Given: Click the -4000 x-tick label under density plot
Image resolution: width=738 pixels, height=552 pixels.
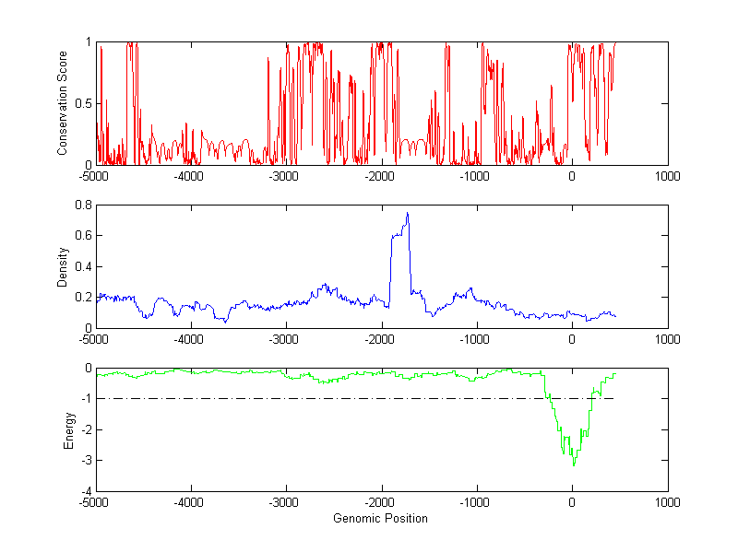Looking at the screenshot, I should click(x=191, y=340).
